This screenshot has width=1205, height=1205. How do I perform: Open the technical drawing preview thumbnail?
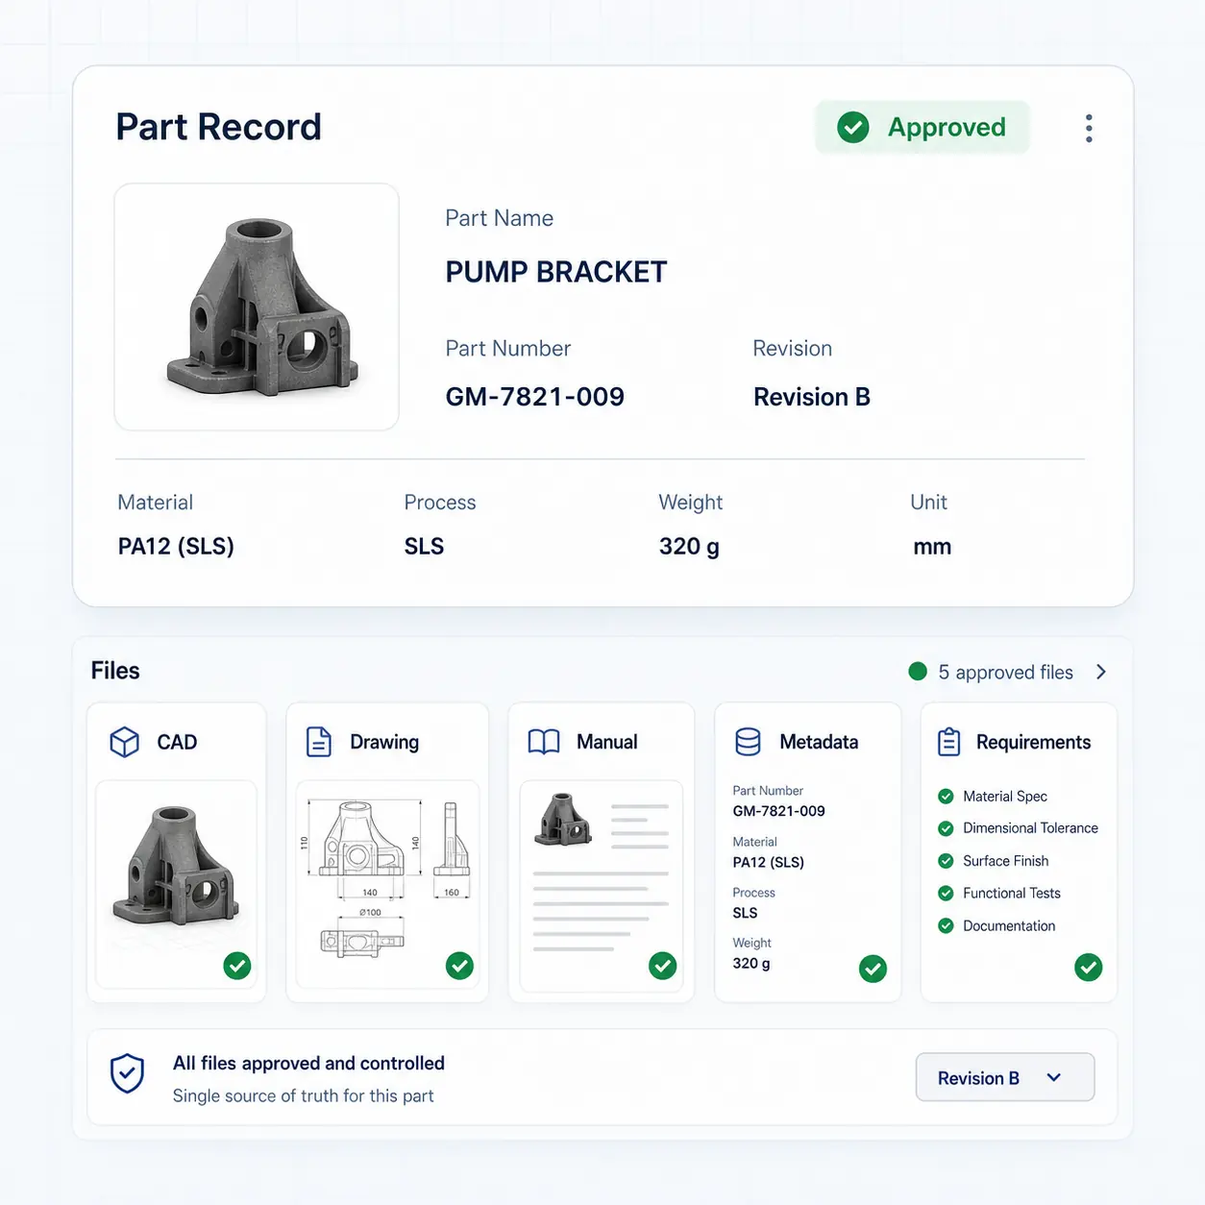387,884
